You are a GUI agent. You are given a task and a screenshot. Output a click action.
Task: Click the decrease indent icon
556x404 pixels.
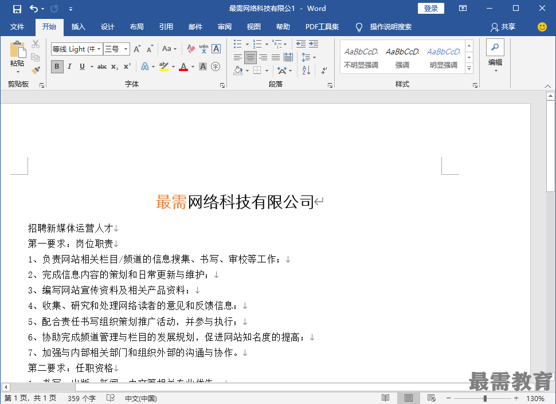tap(301, 44)
